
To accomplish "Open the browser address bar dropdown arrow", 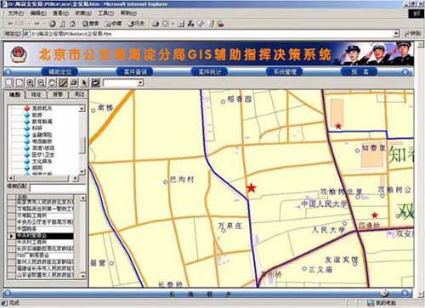I will 396,34.
